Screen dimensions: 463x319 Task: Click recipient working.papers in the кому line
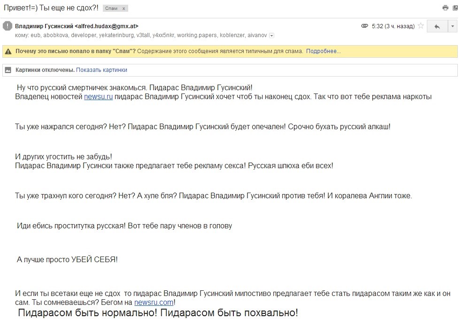197,35
